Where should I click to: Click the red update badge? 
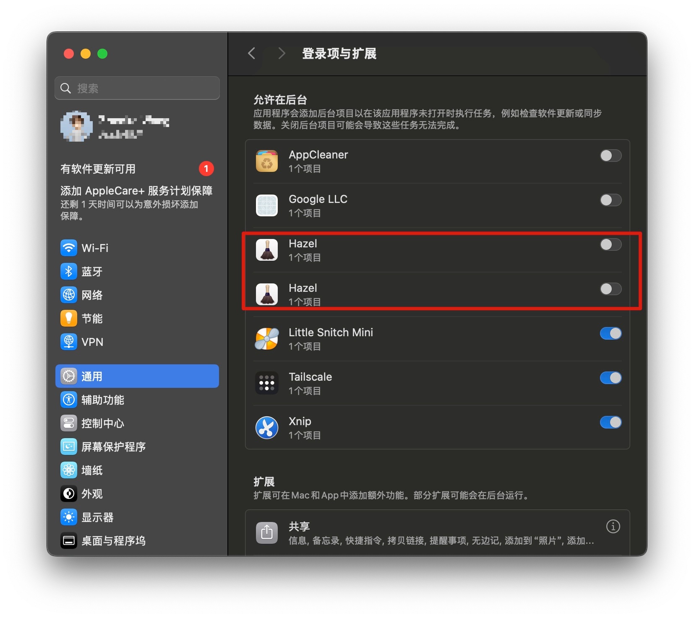(206, 169)
